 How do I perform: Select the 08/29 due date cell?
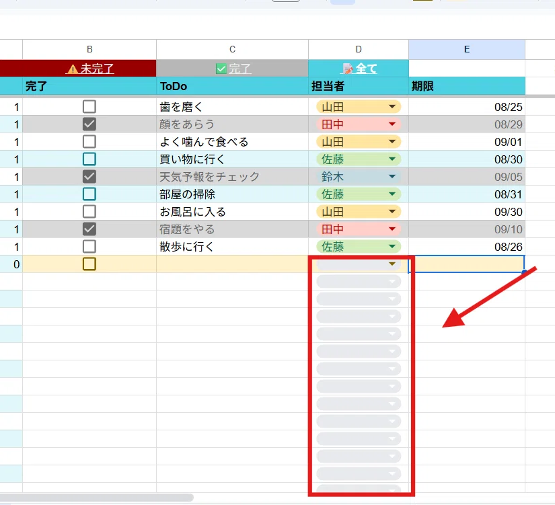(467, 124)
